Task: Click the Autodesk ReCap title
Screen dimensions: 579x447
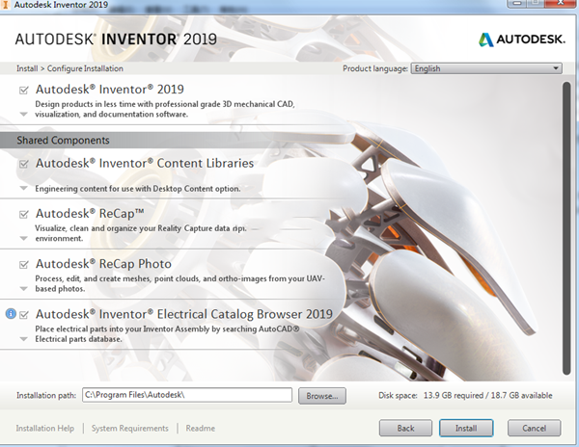Action: pyautogui.click(x=90, y=214)
